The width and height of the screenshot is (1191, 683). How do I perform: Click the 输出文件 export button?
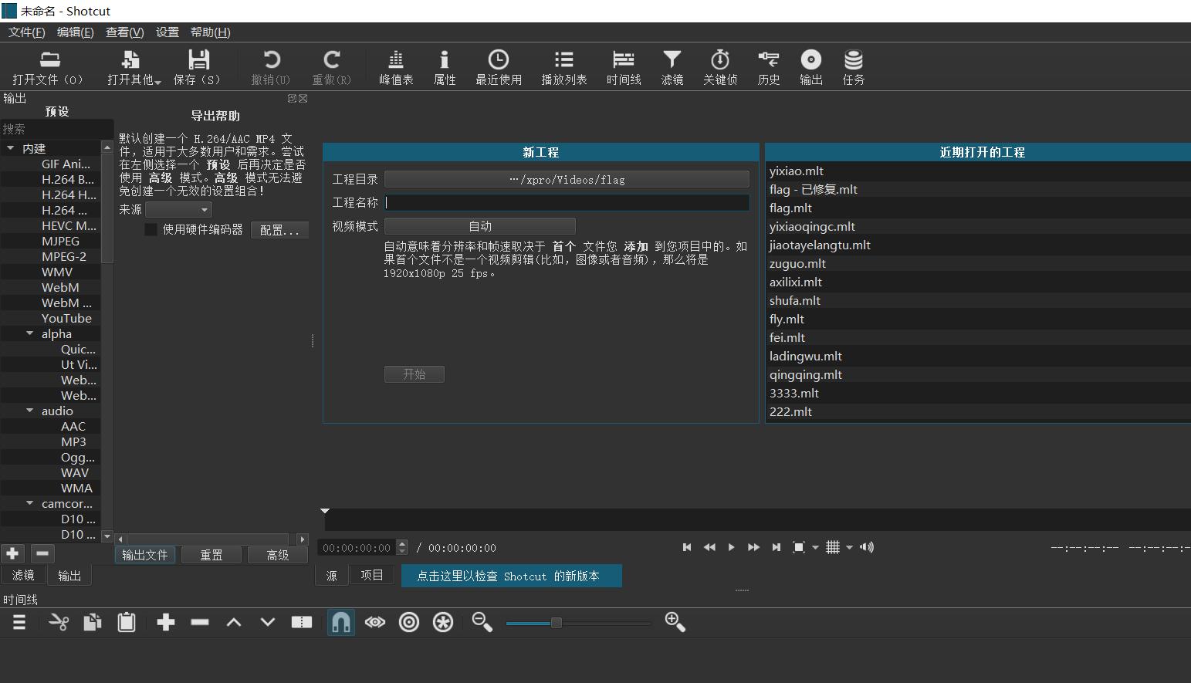[144, 554]
